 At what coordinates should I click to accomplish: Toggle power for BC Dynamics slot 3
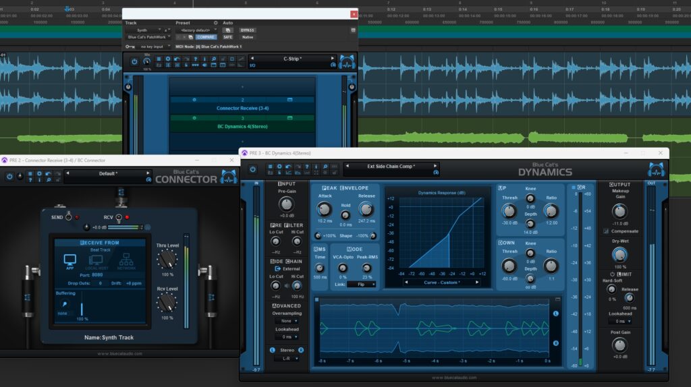point(194,118)
